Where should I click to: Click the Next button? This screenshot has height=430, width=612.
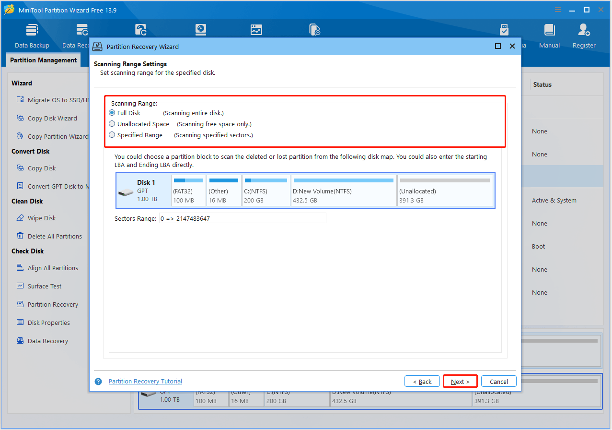click(x=460, y=382)
